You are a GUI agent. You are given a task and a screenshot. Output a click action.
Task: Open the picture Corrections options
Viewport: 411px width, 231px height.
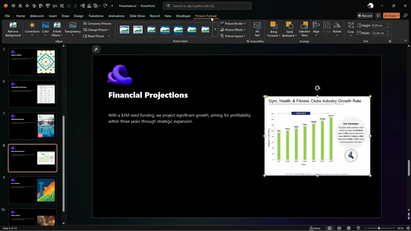(32, 29)
